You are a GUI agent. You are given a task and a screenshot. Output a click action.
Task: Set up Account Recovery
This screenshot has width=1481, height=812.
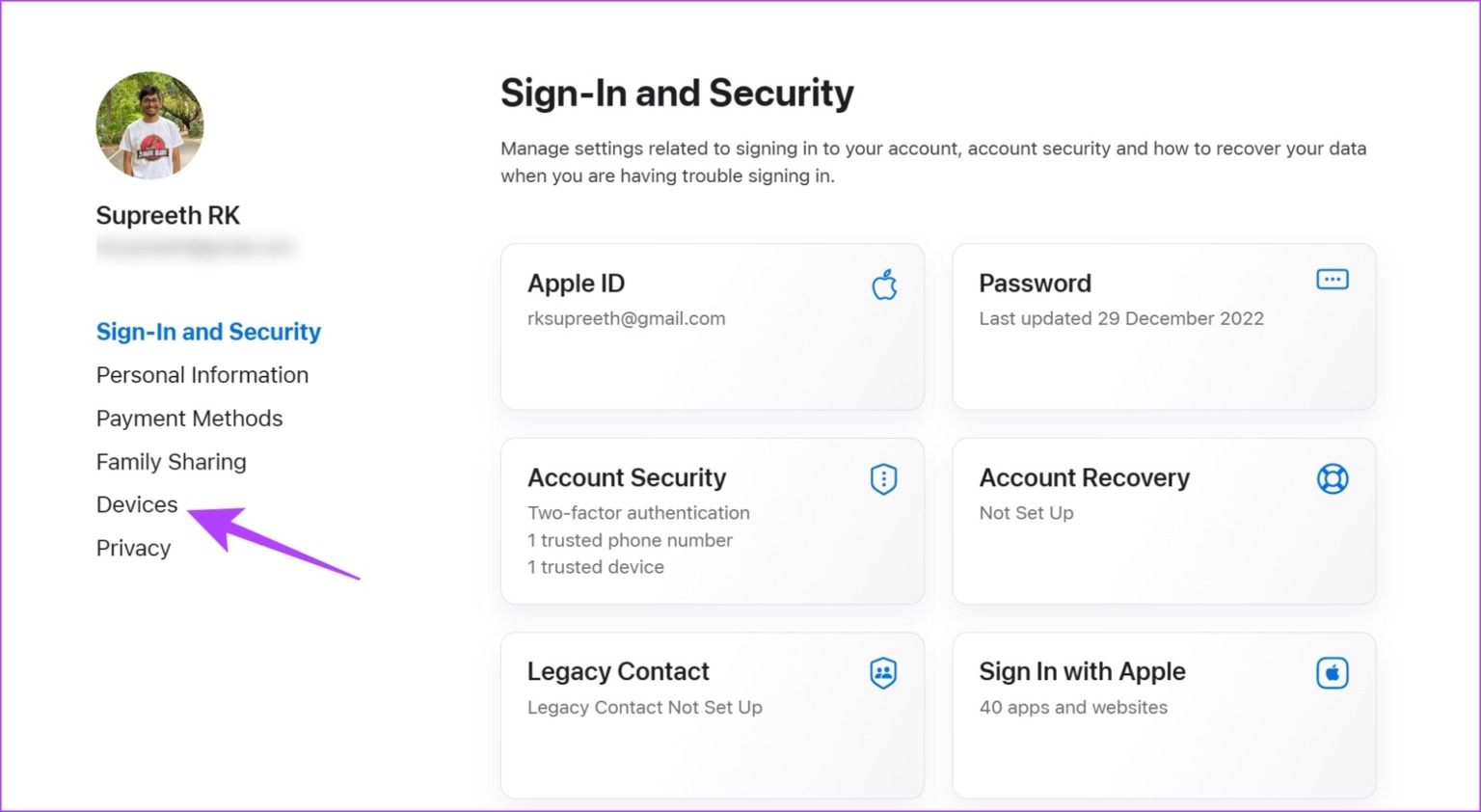click(x=1163, y=521)
